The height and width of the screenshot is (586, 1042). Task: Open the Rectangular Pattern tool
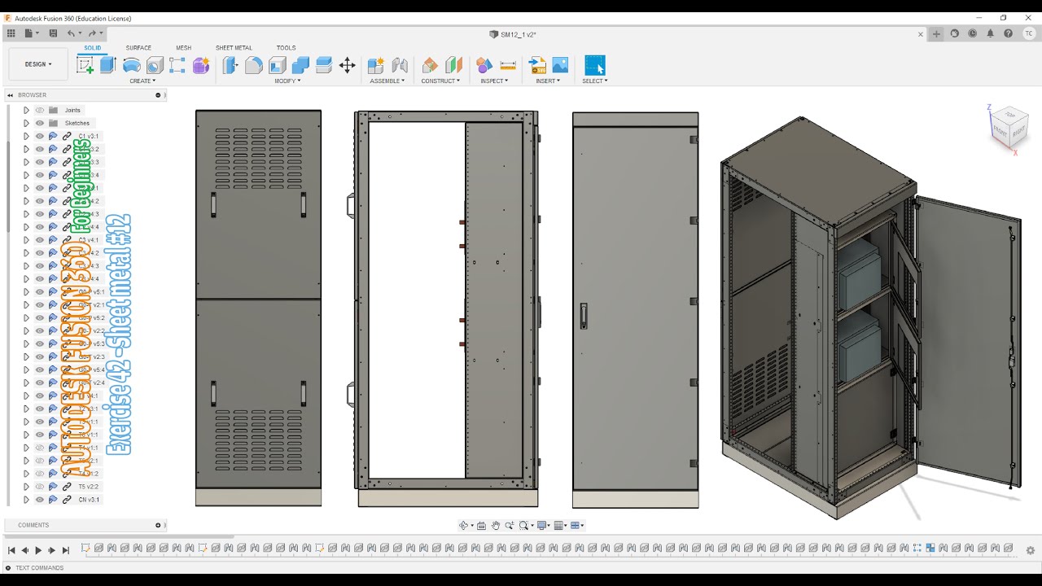[177, 65]
